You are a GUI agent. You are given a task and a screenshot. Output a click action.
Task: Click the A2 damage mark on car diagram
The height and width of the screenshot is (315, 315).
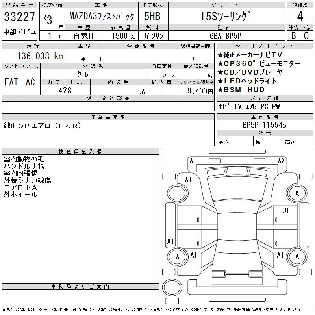click(281, 161)
